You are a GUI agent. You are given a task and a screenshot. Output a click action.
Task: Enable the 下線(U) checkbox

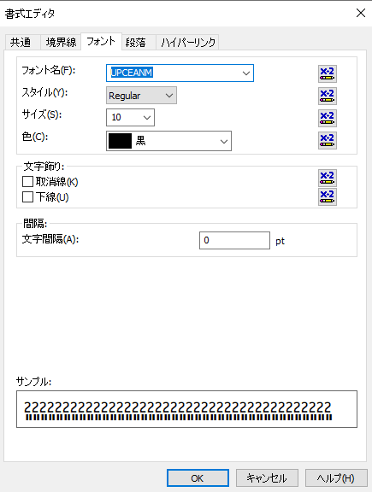coord(27,197)
